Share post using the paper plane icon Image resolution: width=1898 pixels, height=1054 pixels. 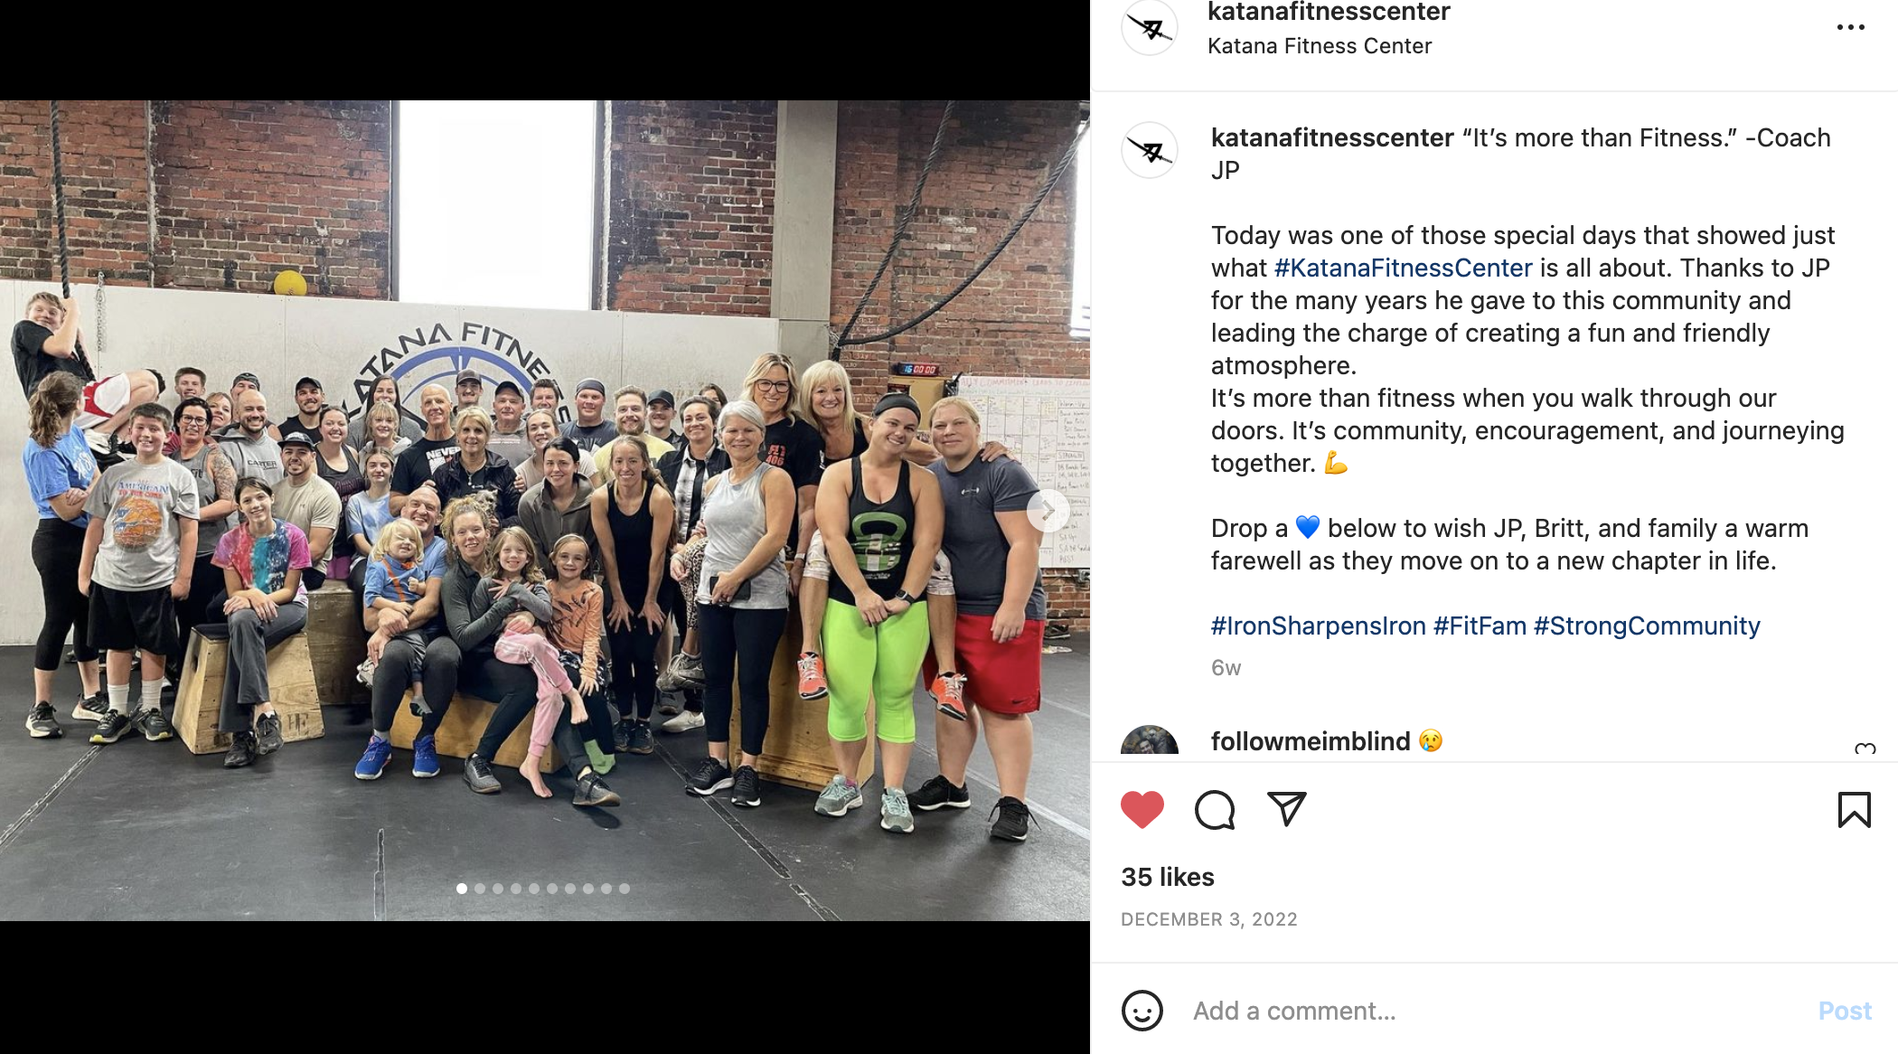click(x=1287, y=808)
